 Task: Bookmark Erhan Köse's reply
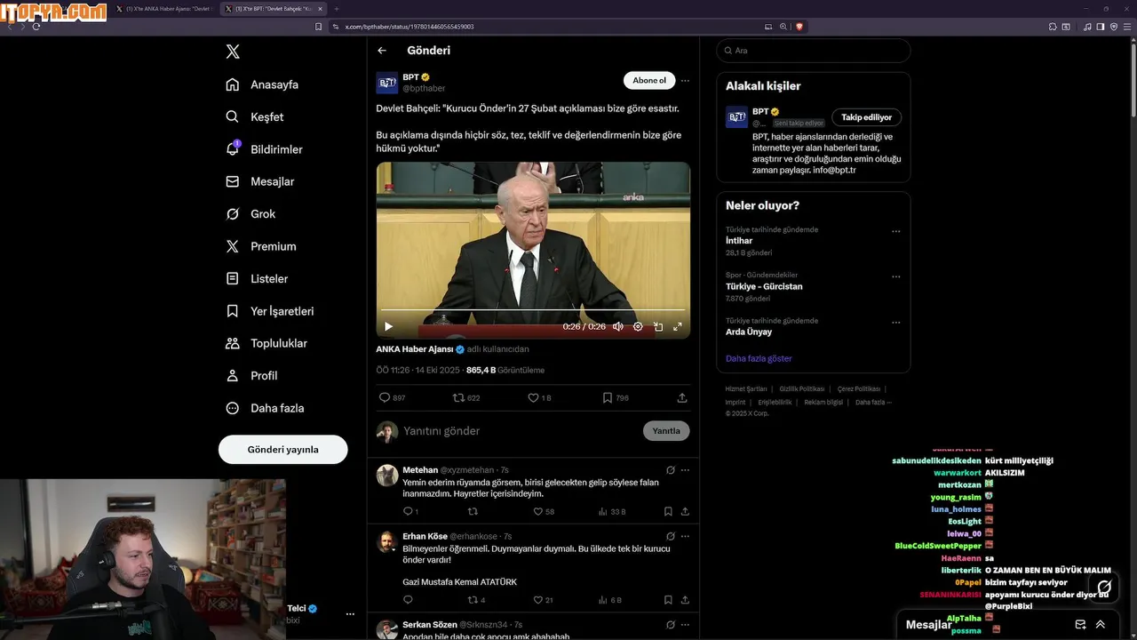coord(668,600)
